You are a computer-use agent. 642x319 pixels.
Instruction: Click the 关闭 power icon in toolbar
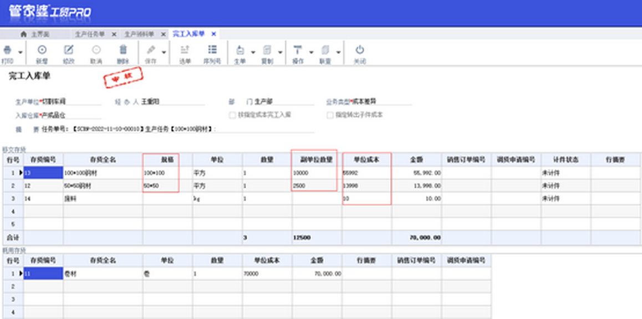click(360, 50)
